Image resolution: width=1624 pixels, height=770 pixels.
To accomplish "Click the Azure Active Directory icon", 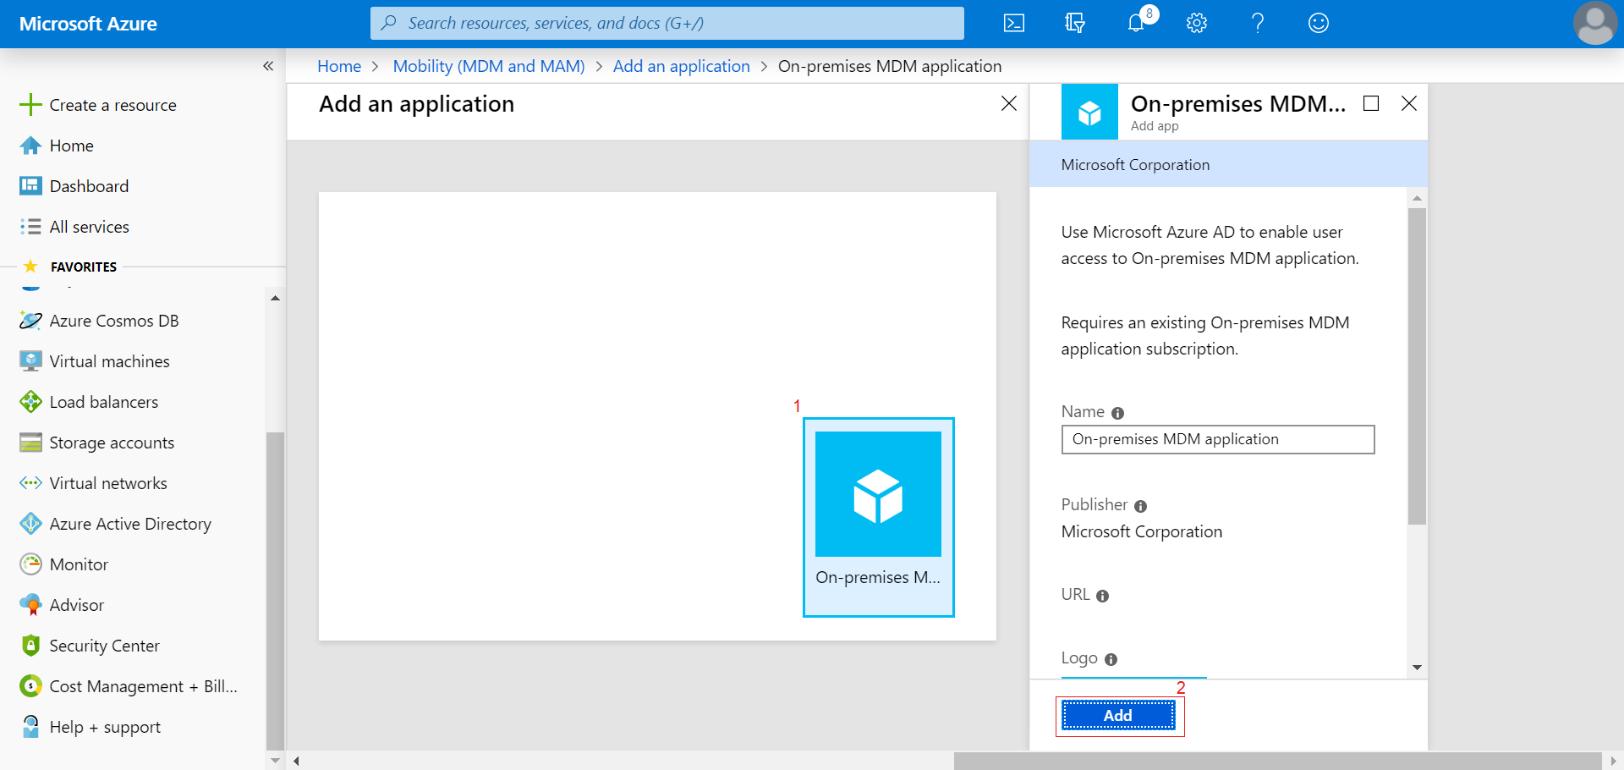I will (x=30, y=524).
